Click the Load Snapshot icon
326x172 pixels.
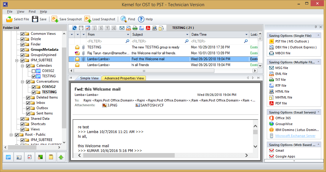88,19
